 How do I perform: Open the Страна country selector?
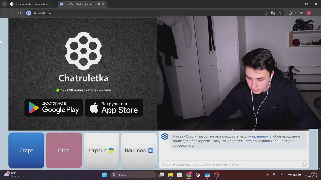coord(102,150)
